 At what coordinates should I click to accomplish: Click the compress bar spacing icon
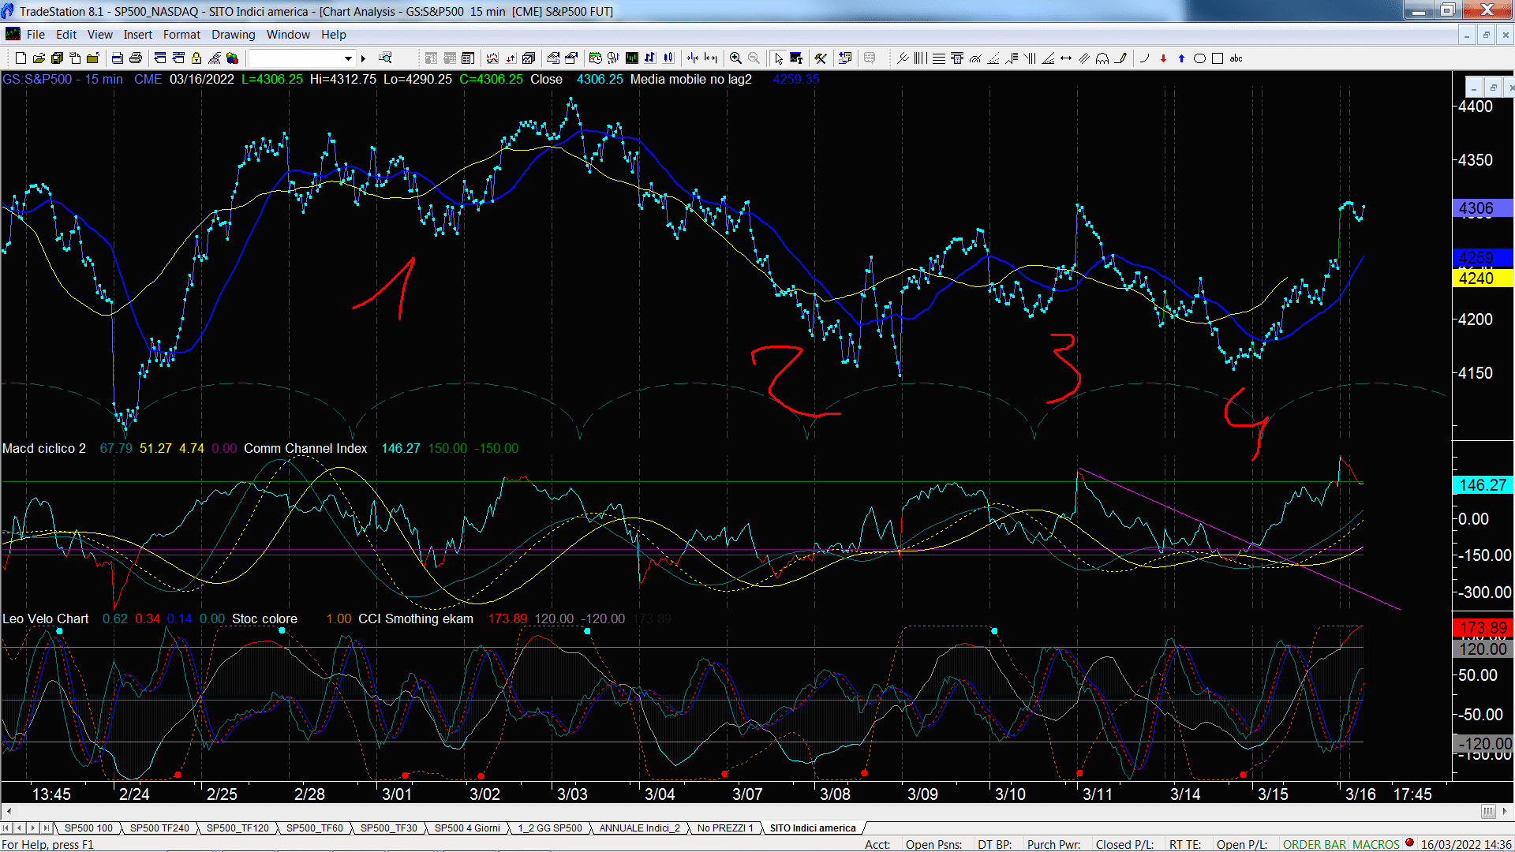[693, 58]
